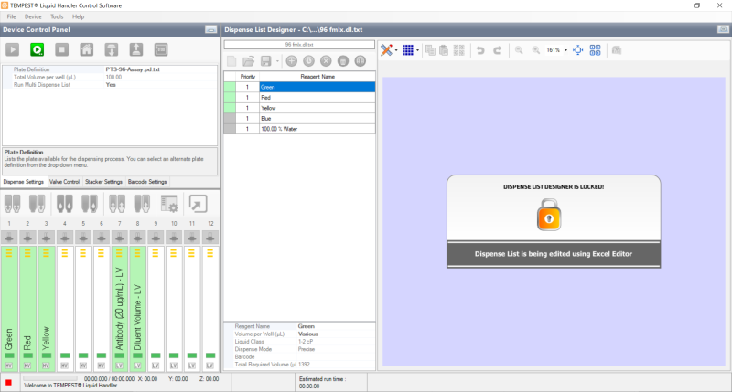Click the gray color swatch of Blue row
Image resolution: width=732 pixels, height=392 pixels.
click(230, 119)
